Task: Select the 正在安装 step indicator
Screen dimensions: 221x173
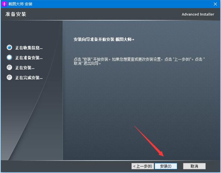Action: [9, 68]
